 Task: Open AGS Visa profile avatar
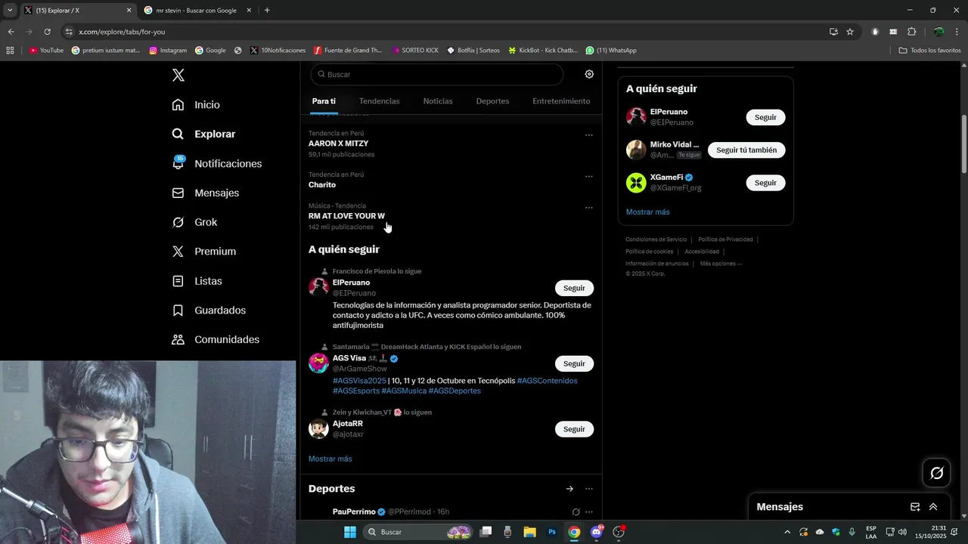(x=318, y=363)
